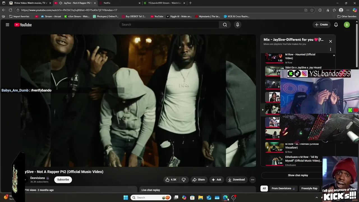Open the green B account avatar
The image size is (359, 202).
coord(347,25)
